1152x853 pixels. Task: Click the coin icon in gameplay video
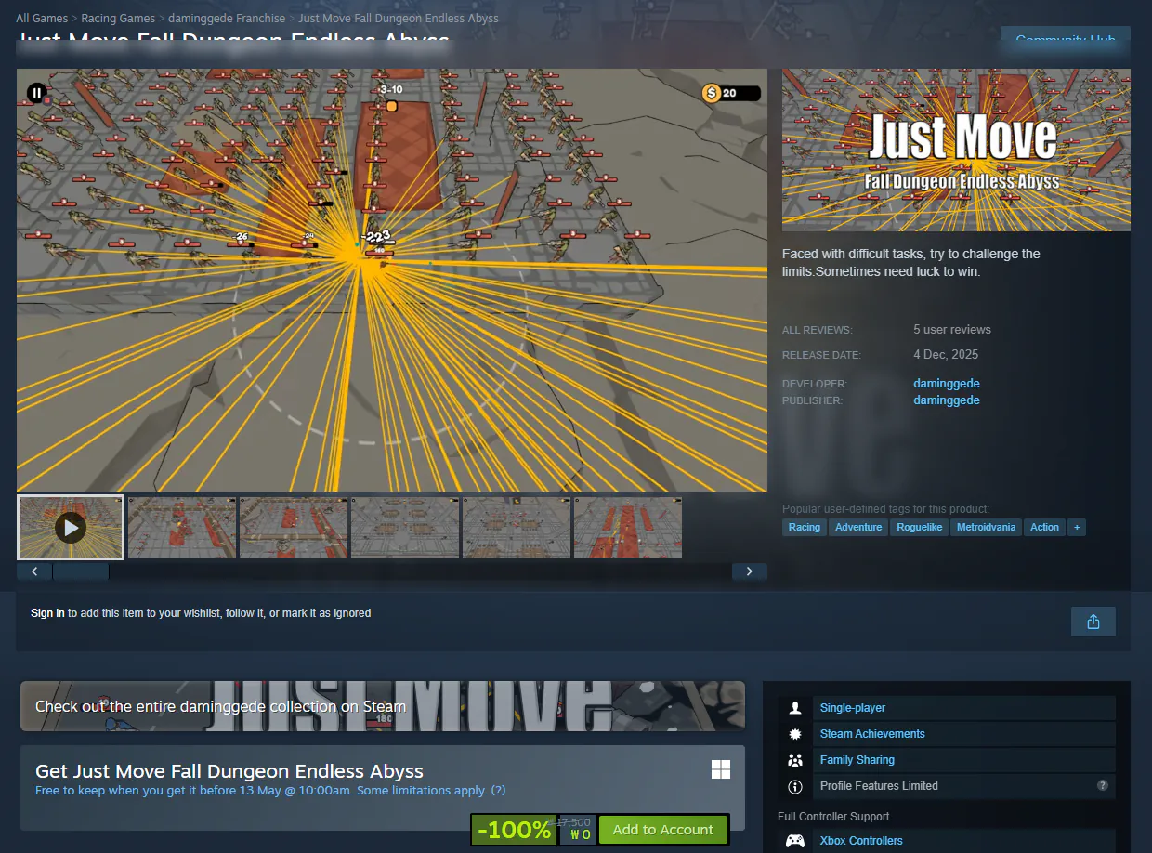pos(712,93)
